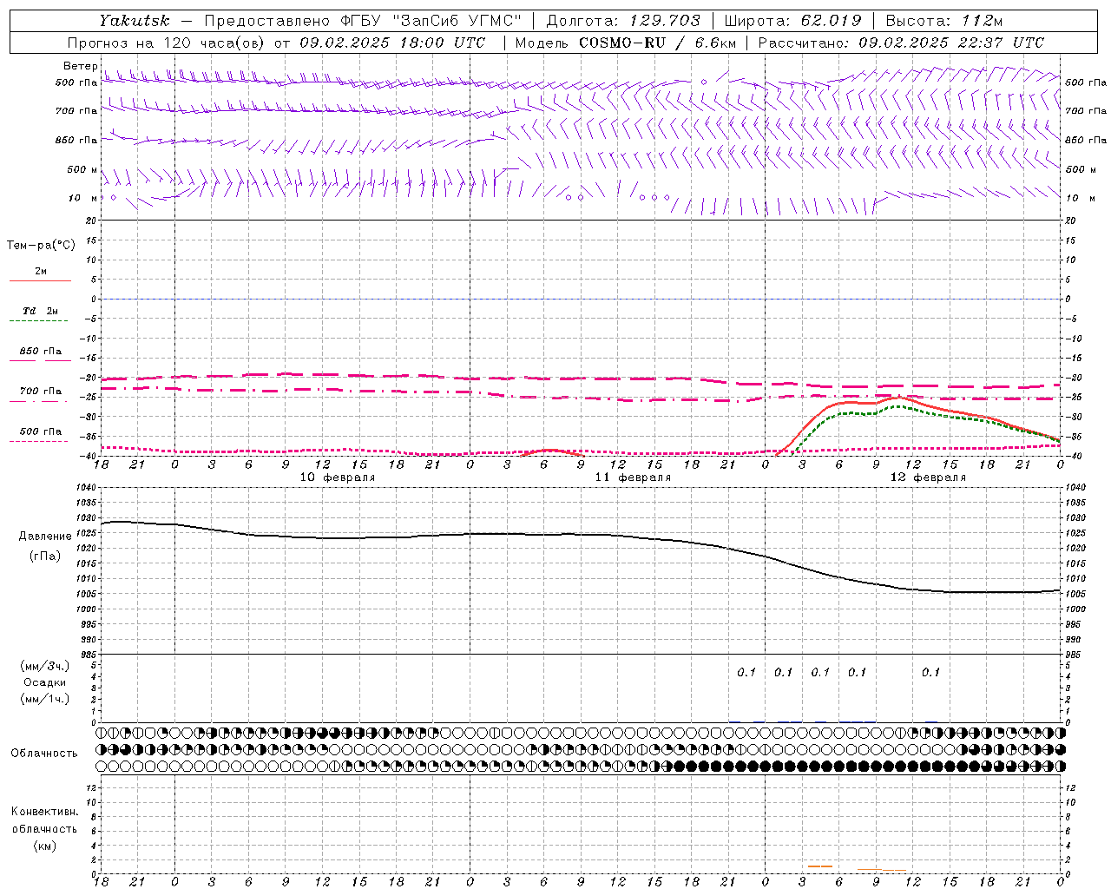Click the 10 м wind level label on left
Viewport: 1111px width, 889px height.
(x=82, y=198)
